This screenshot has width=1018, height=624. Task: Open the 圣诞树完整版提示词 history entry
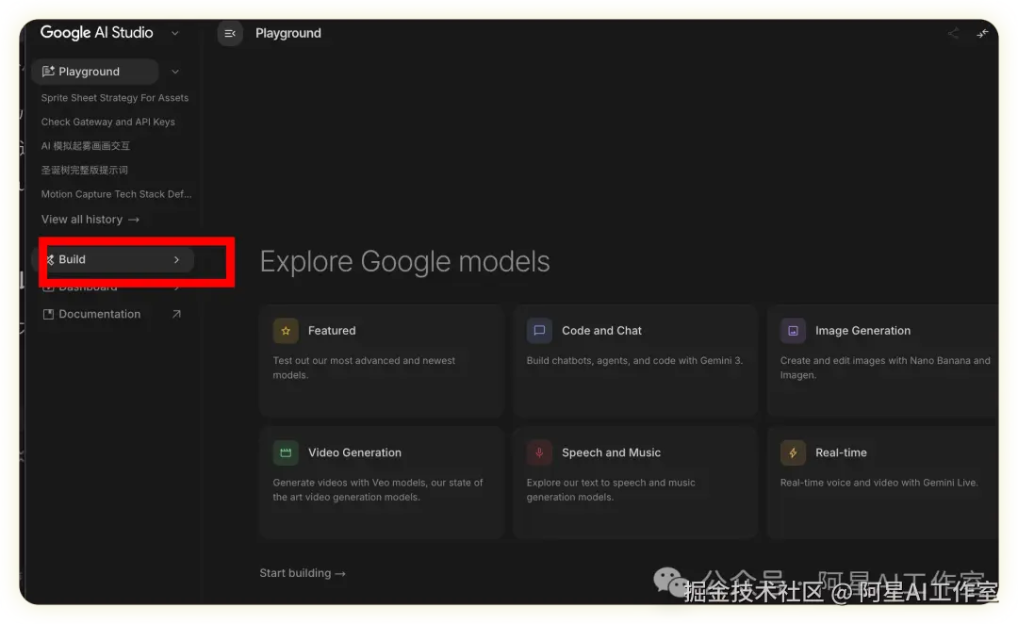click(x=85, y=170)
